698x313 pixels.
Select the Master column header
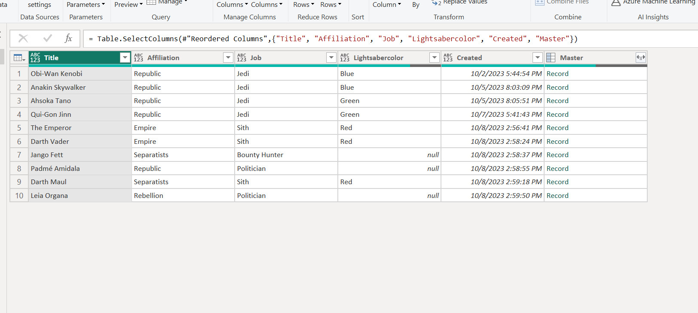(596, 58)
